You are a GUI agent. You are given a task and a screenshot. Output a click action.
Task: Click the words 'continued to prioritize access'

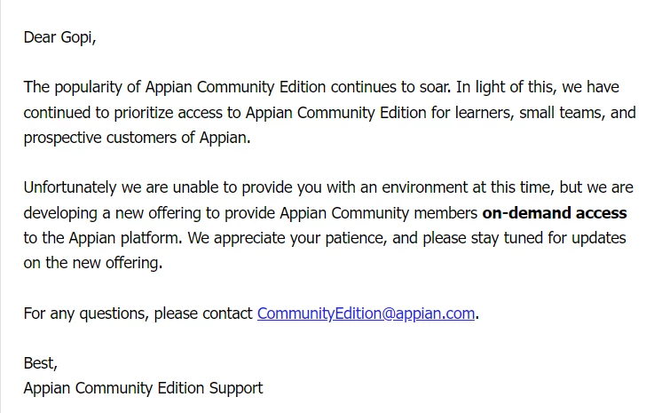point(122,113)
